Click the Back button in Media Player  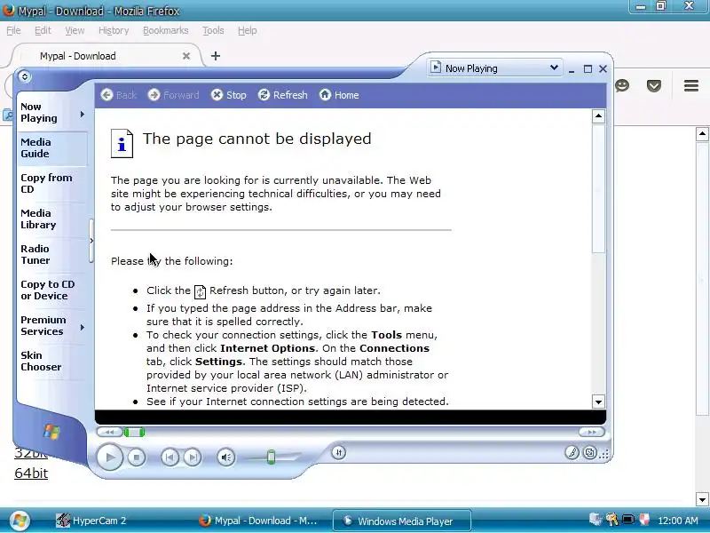(119, 95)
